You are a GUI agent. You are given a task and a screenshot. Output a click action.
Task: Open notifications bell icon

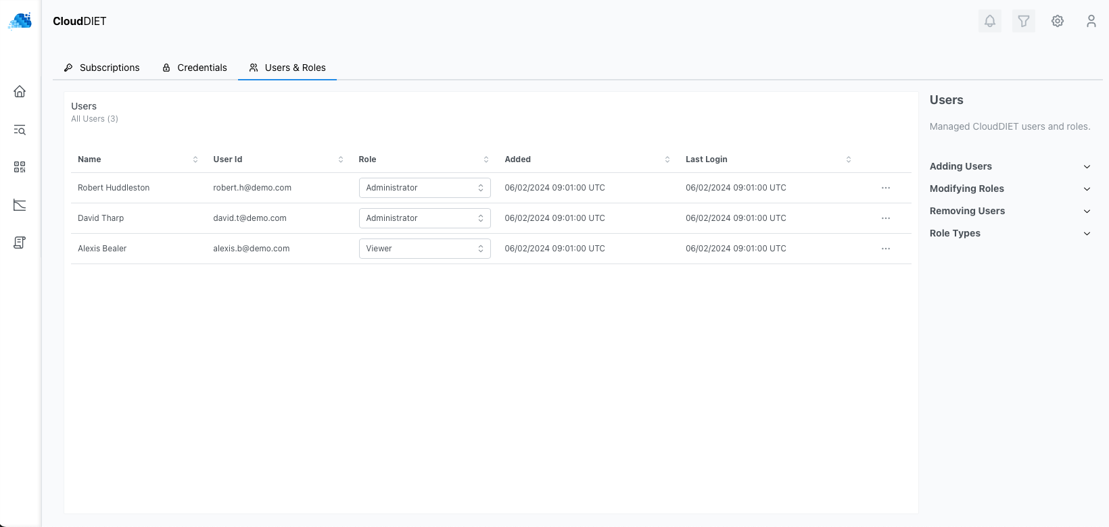click(x=989, y=21)
